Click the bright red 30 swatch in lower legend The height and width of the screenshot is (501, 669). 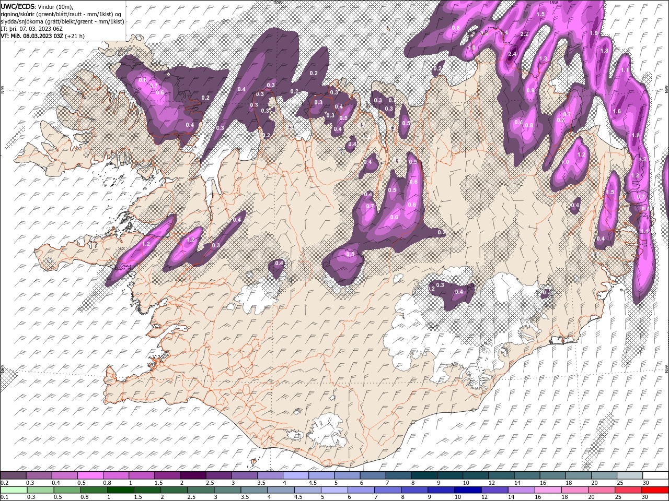click(x=655, y=490)
